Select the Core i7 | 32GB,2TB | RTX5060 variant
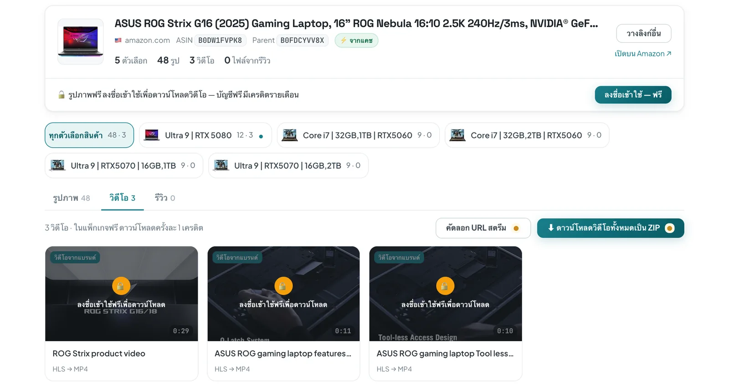The height and width of the screenshot is (387, 729). coord(527,135)
